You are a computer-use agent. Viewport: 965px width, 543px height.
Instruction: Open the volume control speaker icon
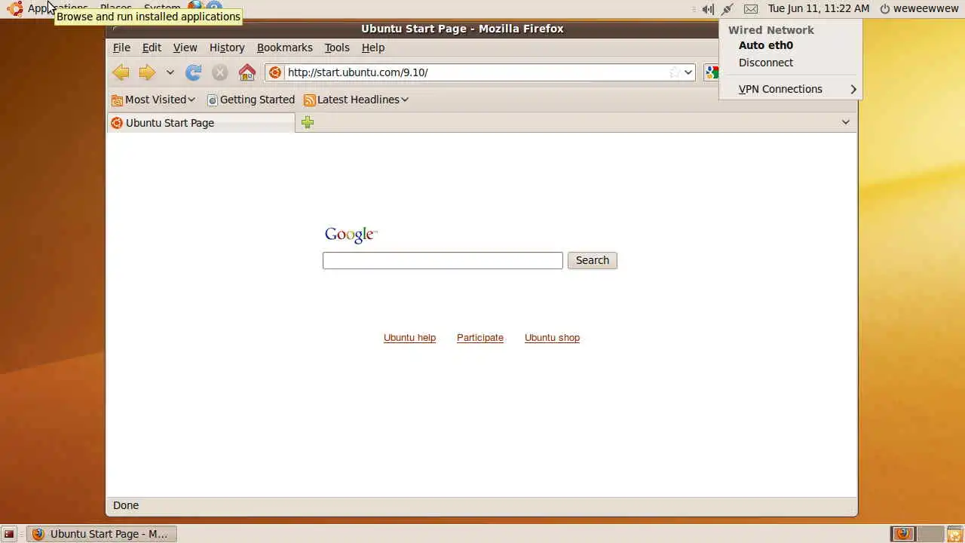[x=707, y=9]
